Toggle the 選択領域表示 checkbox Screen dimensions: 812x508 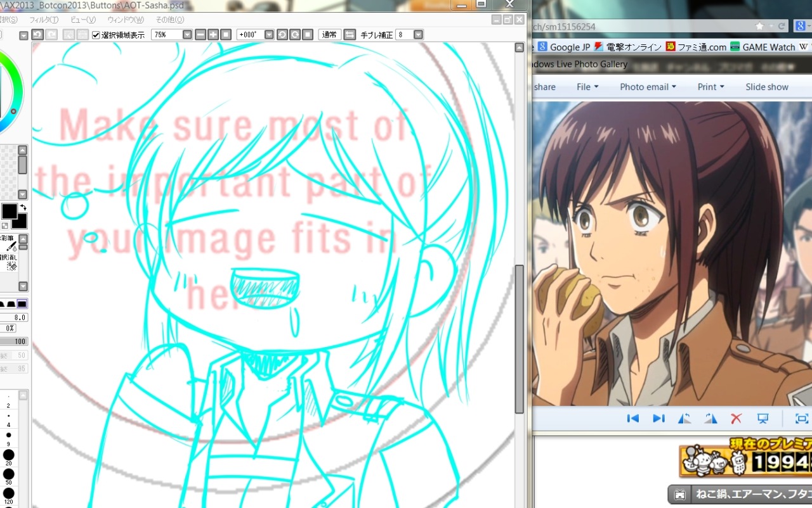point(96,35)
